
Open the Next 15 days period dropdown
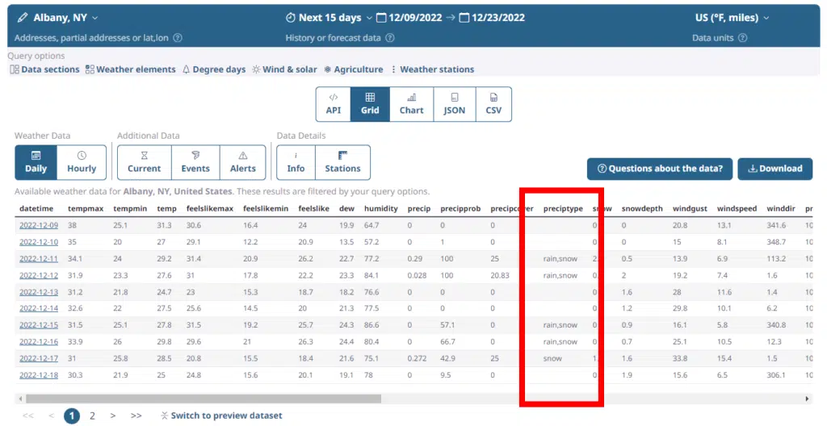point(369,18)
